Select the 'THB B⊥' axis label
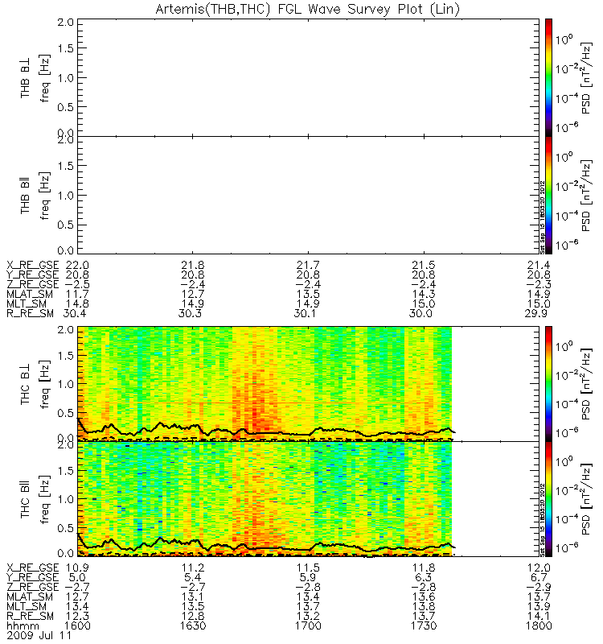The height and width of the screenshot is (644, 603). pos(26,78)
